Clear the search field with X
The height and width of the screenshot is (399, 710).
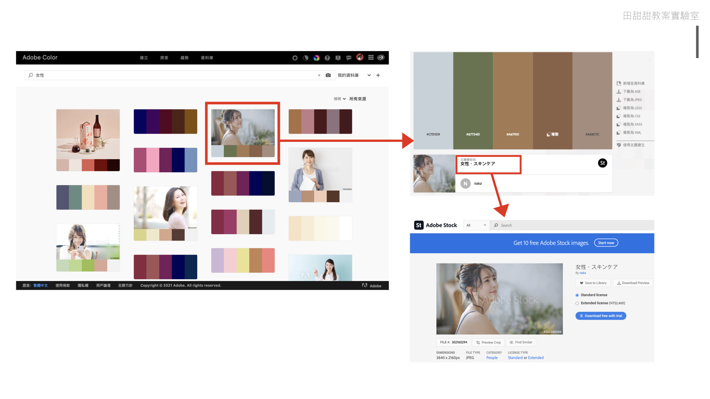click(319, 75)
